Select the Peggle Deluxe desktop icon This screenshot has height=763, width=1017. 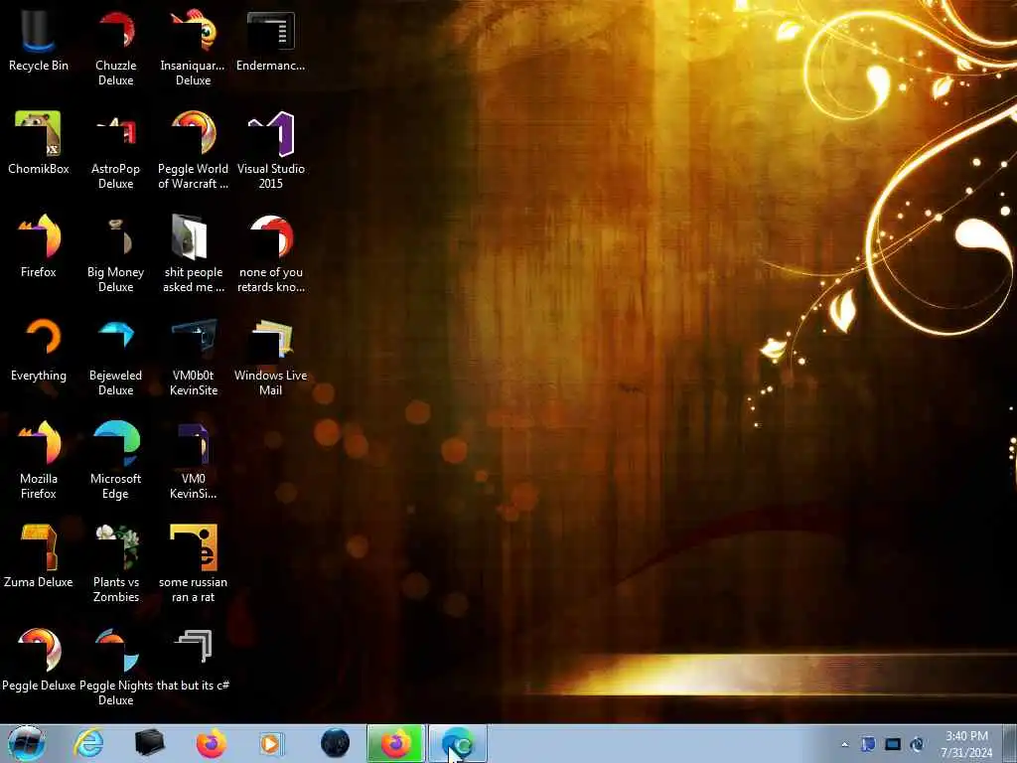(39, 660)
